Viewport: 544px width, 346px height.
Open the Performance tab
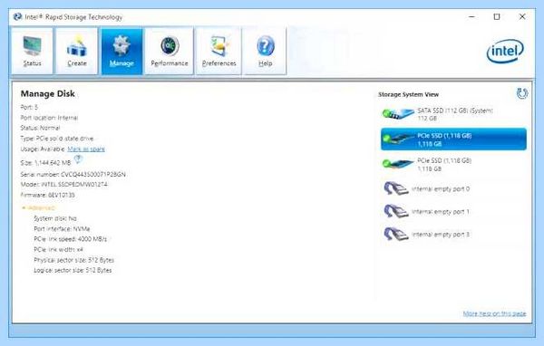click(x=169, y=51)
